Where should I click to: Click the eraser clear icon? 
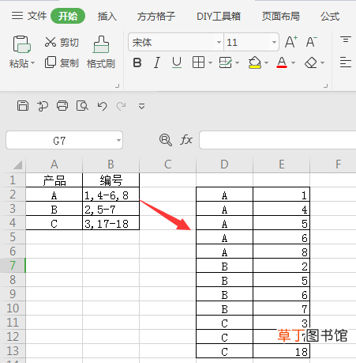(311, 62)
